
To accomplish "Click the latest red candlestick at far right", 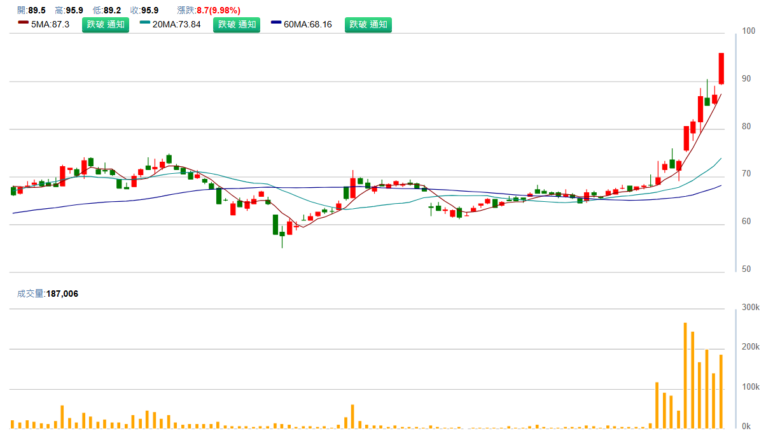I will pos(721,68).
